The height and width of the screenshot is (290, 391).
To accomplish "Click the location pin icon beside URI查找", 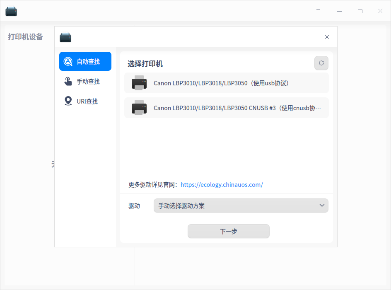I will tap(68, 101).
